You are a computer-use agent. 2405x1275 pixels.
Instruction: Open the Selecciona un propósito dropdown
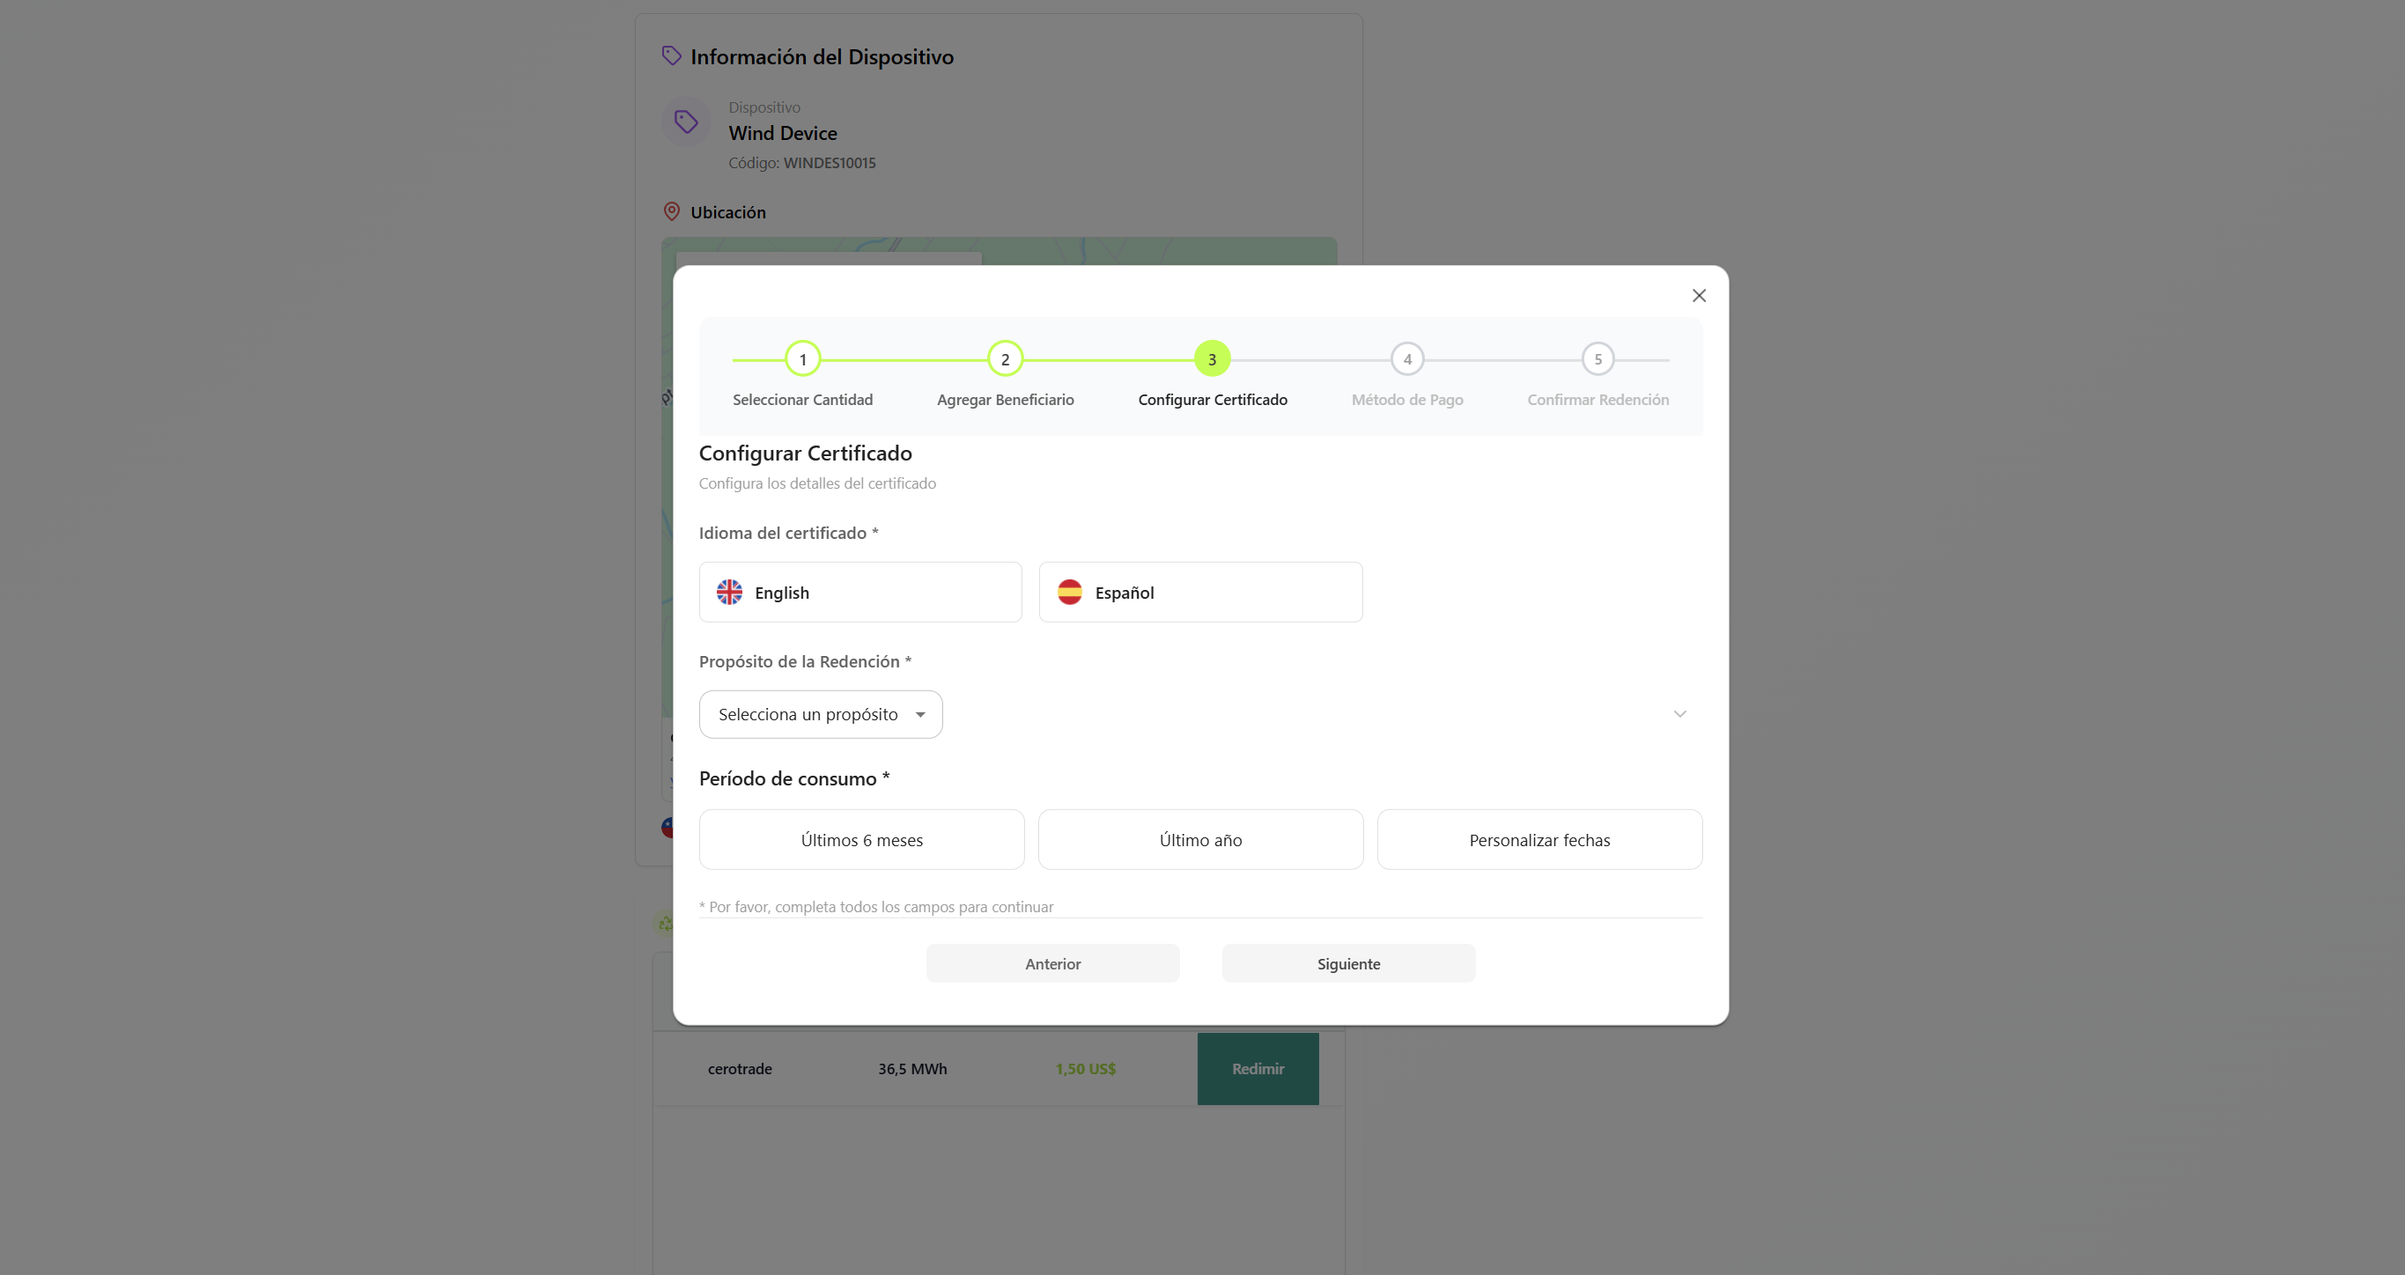pos(821,713)
